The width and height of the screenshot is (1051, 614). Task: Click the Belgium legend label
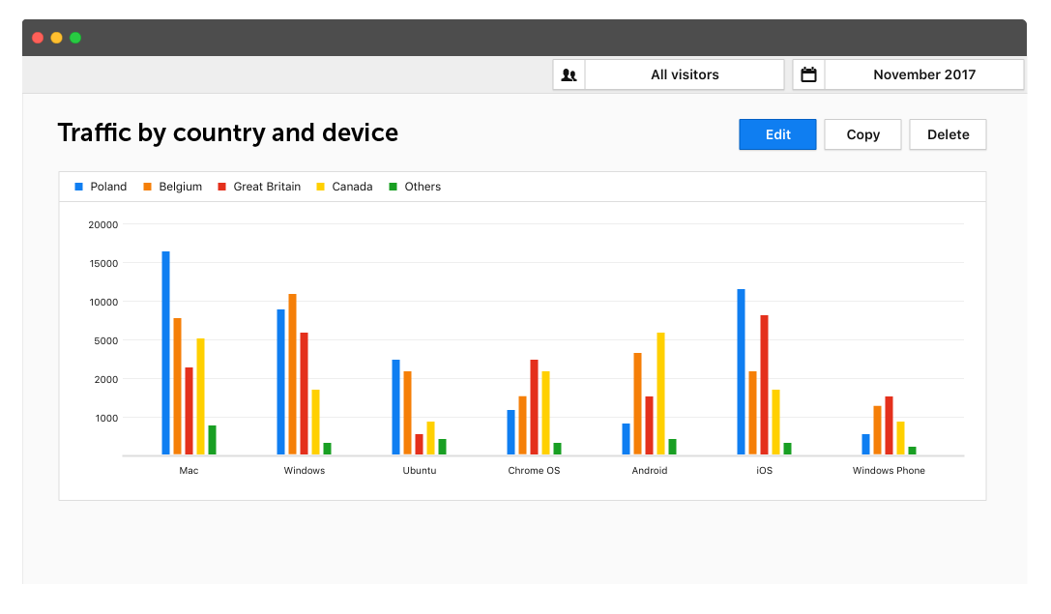[180, 187]
